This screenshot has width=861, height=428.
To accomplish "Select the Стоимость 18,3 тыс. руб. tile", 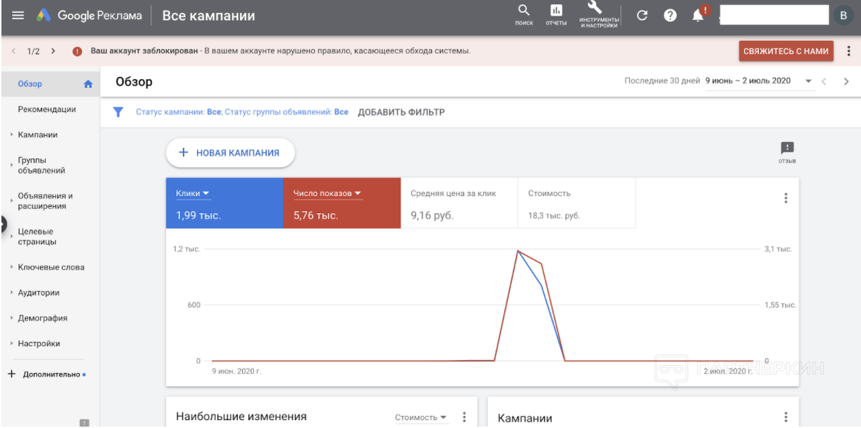I will [577, 203].
